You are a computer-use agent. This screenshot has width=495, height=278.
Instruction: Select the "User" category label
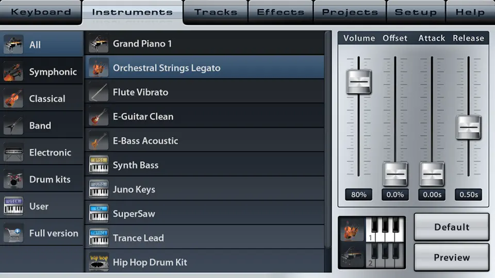(39, 206)
